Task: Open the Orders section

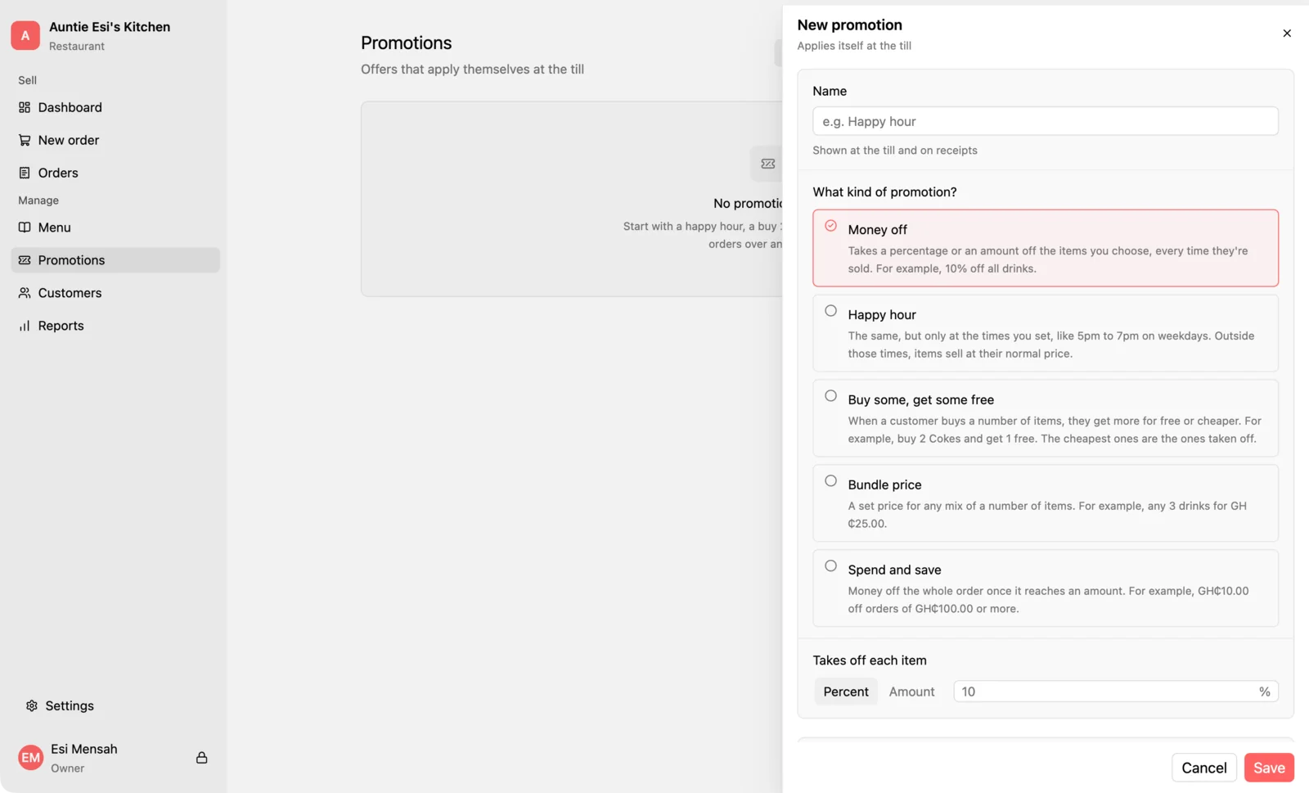Action: click(115, 173)
